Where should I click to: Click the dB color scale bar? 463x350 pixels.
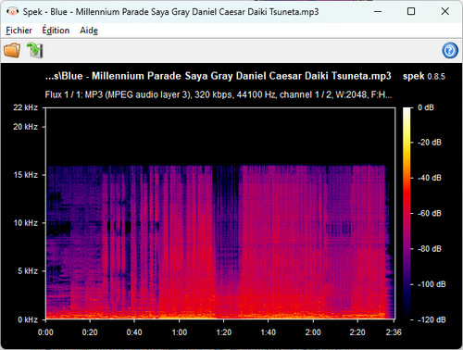tap(407, 213)
